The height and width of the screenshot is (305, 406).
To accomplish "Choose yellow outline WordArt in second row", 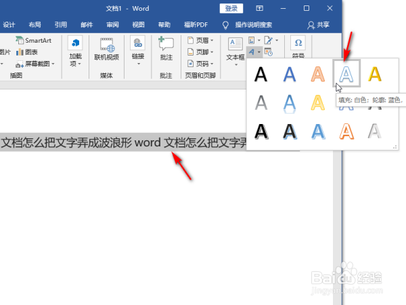I will (x=318, y=103).
